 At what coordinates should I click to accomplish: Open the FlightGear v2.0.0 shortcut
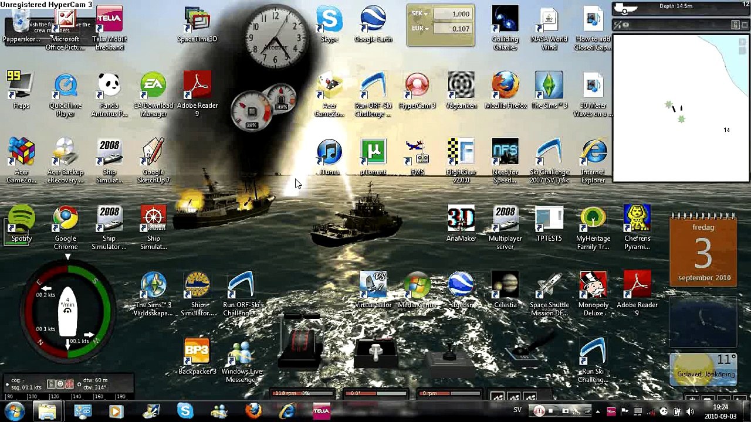(461, 161)
